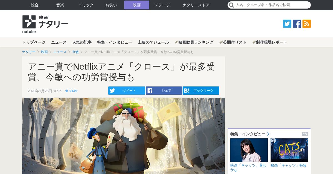
Task: Click the star favorite count 2149
Action: (x=71, y=91)
